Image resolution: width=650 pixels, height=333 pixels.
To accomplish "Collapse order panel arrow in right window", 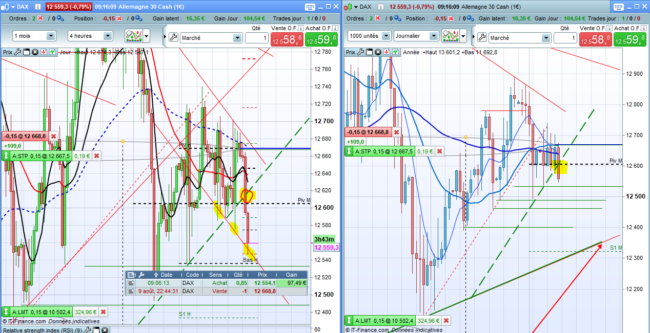I will click(x=474, y=37).
